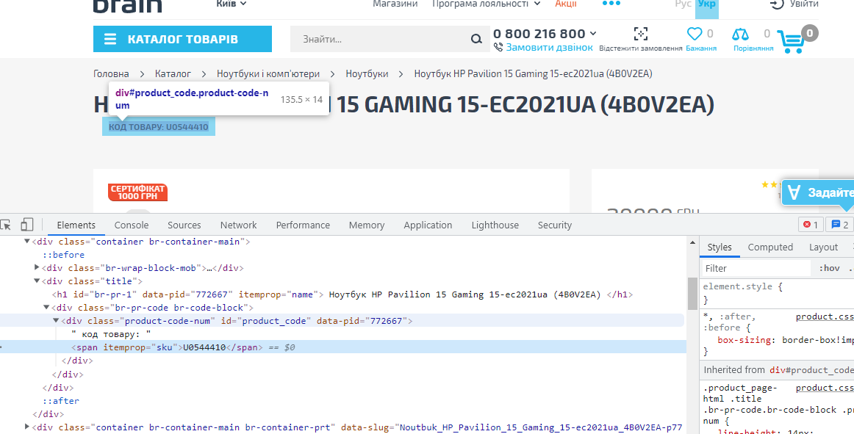The width and height of the screenshot is (854, 434).
Task: Select the span itemprop sku DOM line
Action: [x=342, y=347]
